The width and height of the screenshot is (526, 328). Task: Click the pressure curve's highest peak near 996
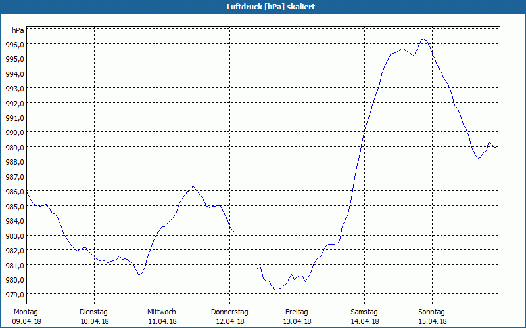[423, 39]
